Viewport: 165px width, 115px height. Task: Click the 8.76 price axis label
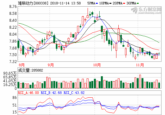point(13,7)
